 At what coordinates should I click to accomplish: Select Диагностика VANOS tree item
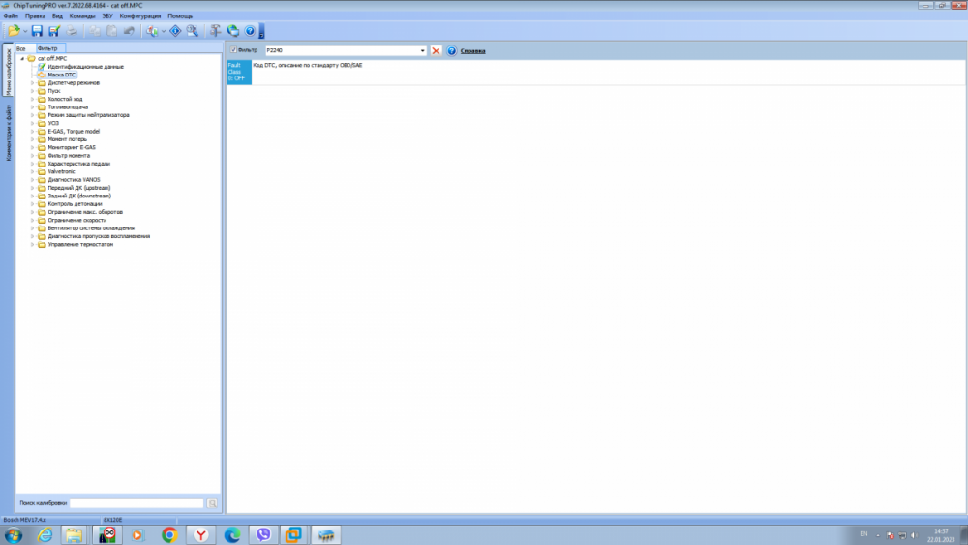[75, 180]
